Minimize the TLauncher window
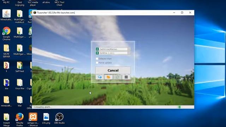Viewport: 226px width, 127px height. point(174,13)
